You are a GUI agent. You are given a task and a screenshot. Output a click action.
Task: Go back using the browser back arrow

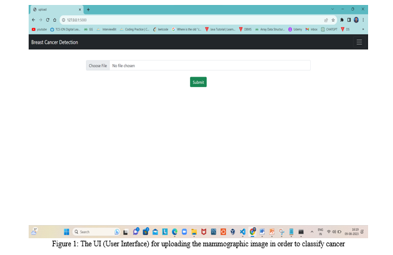pos(33,20)
